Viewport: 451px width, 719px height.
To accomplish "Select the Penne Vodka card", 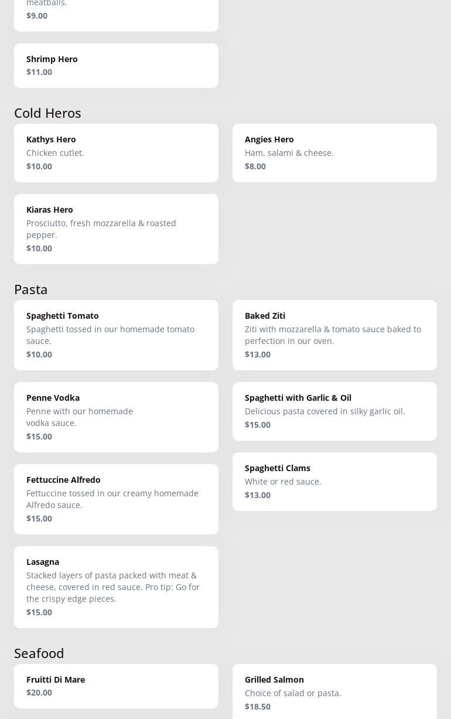I will click(116, 417).
